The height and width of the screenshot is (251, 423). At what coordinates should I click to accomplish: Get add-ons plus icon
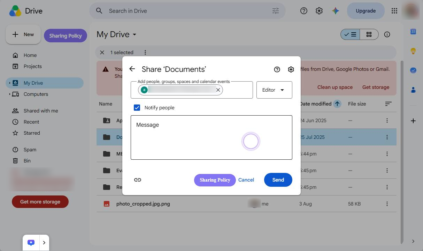pos(413,121)
